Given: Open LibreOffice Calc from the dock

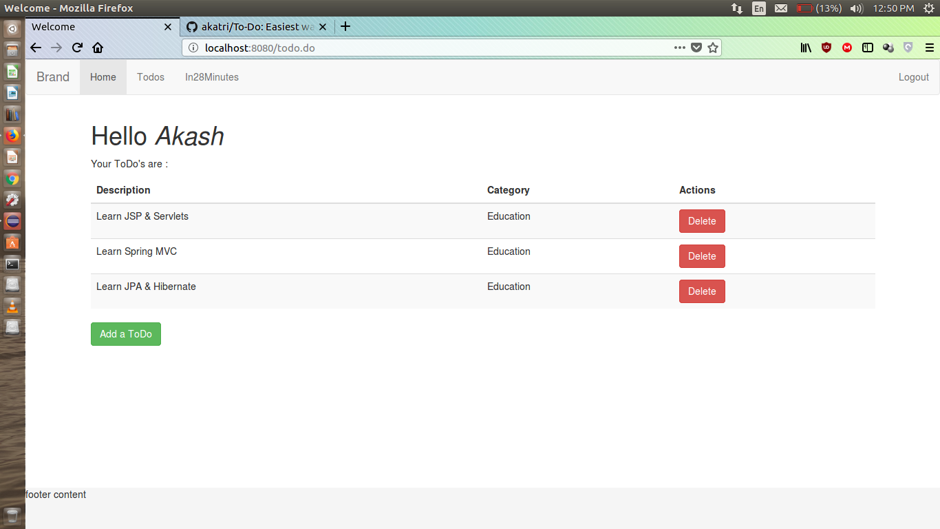Looking at the screenshot, I should [12, 72].
